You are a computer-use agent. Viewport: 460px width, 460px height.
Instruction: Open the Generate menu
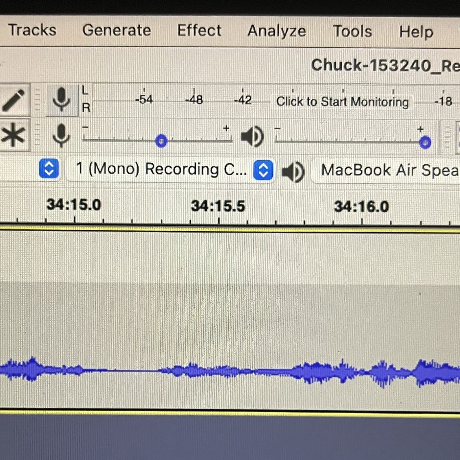[x=117, y=31]
